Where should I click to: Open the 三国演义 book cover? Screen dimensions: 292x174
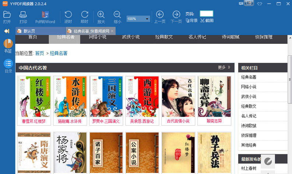pyautogui.click(x=106, y=97)
